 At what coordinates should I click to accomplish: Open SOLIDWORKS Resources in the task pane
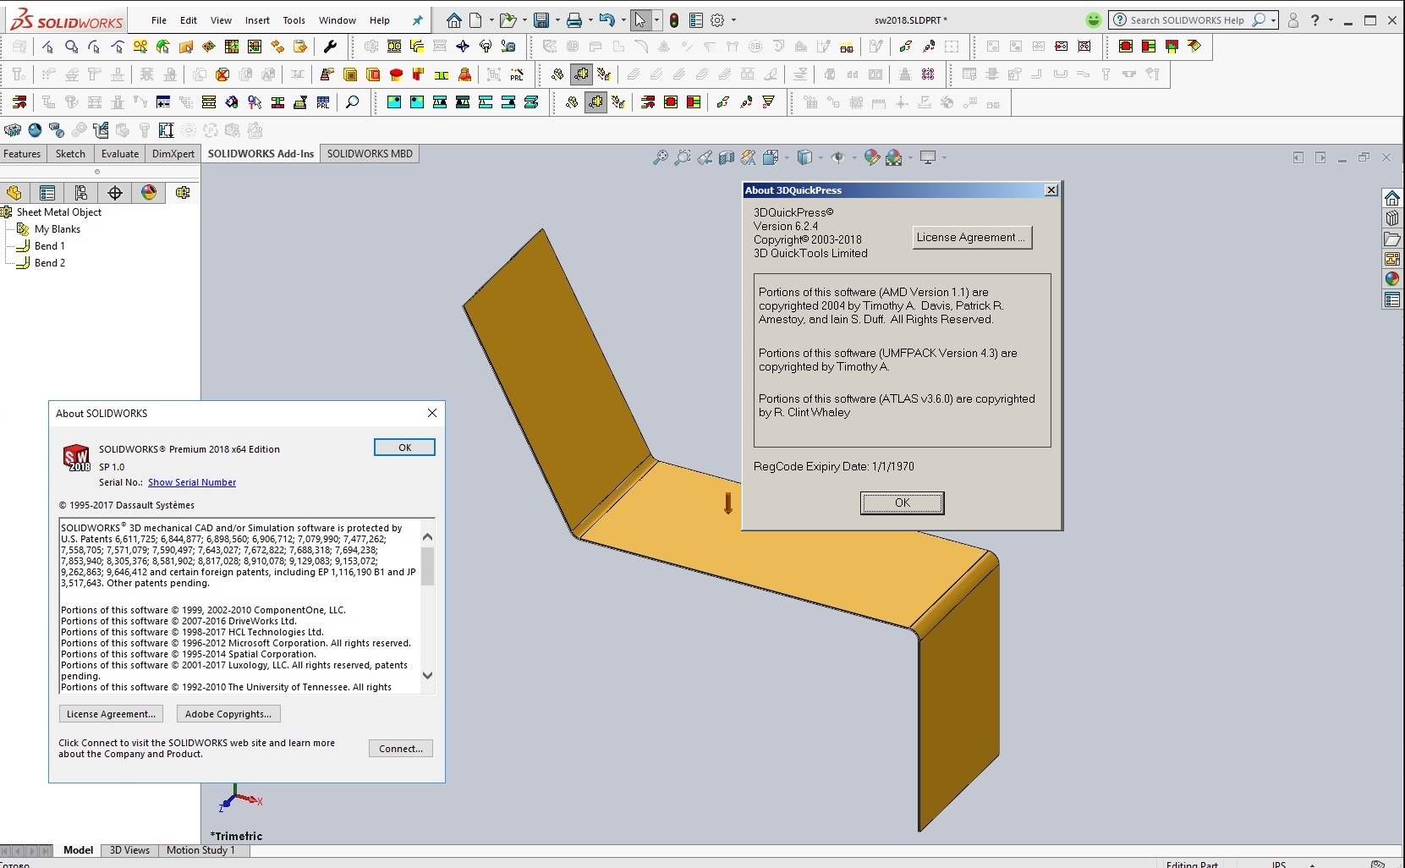[1392, 198]
